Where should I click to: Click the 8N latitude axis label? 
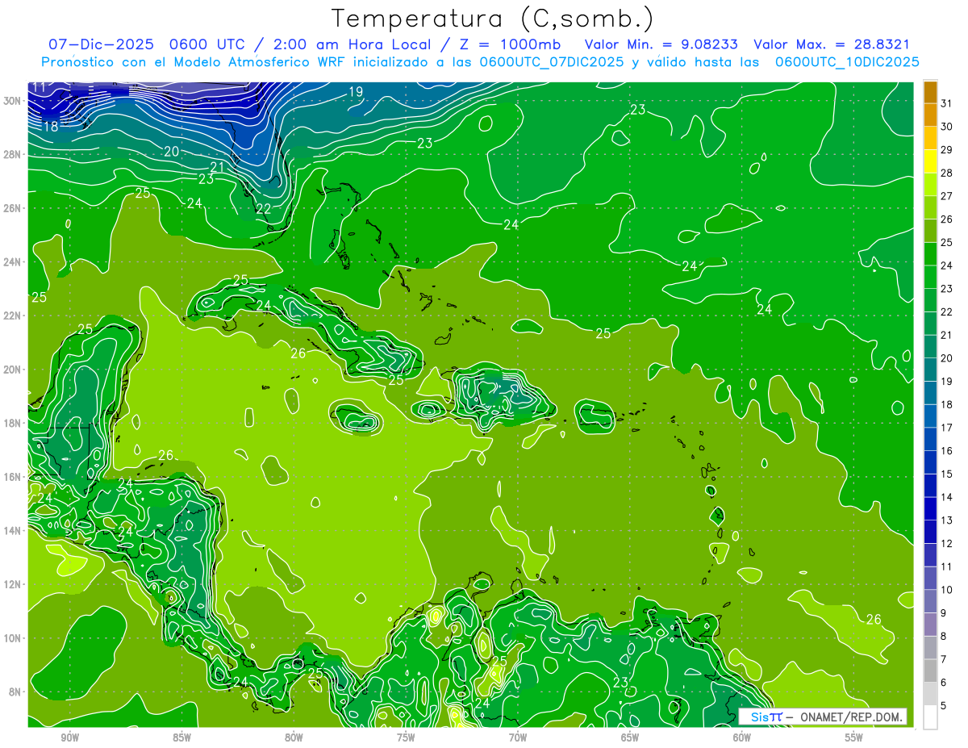(15, 692)
